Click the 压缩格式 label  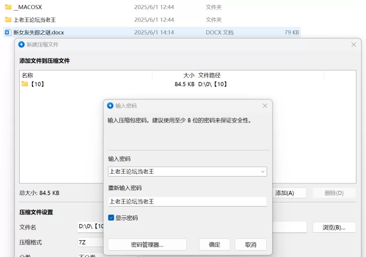31,242
